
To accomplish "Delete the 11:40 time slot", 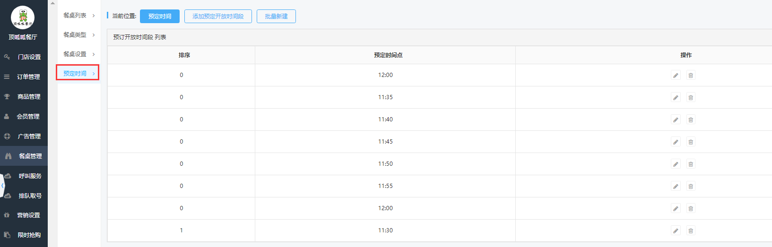I will pos(691,120).
